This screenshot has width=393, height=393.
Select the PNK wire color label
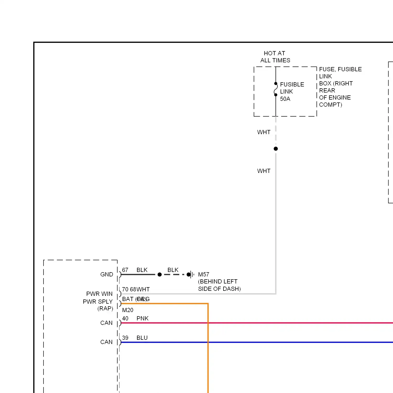(x=143, y=318)
